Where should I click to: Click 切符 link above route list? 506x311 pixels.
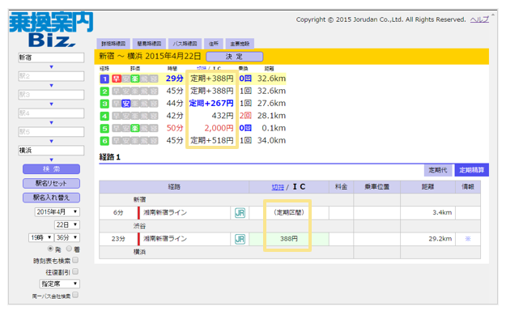(202, 68)
